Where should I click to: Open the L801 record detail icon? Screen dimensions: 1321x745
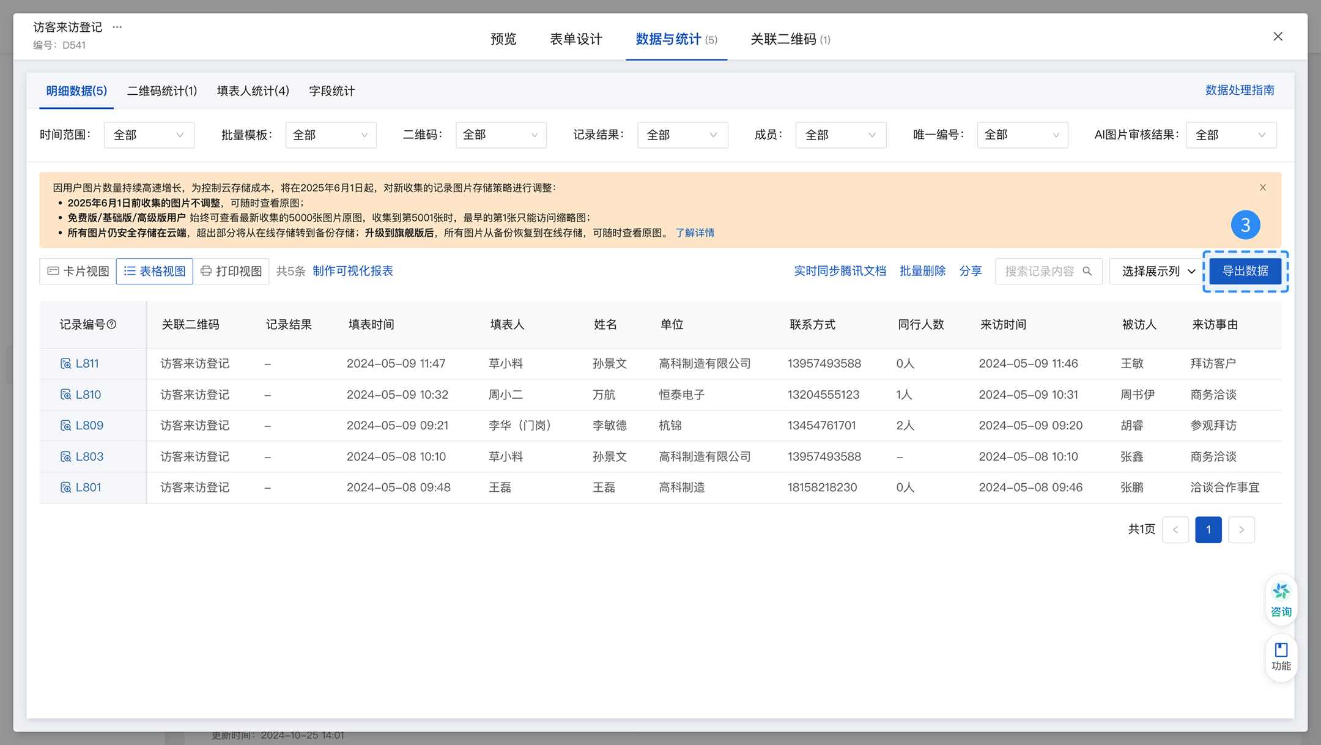[65, 487]
